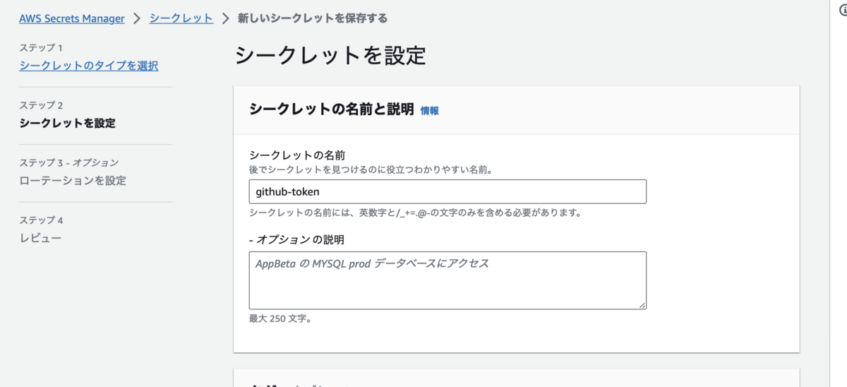The height and width of the screenshot is (387, 847).
Task: Click the シークレットの名前と説明 section header
Action: (x=332, y=109)
